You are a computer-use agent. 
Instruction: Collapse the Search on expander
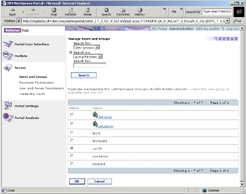pos(71,52)
